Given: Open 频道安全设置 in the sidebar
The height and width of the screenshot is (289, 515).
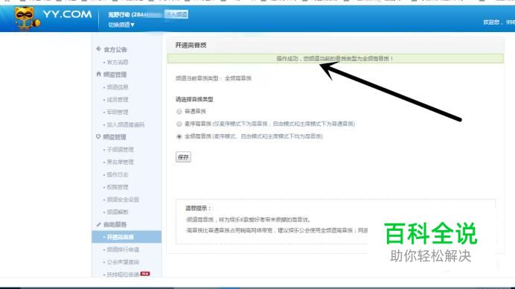Looking at the screenshot, I should click(123, 200).
